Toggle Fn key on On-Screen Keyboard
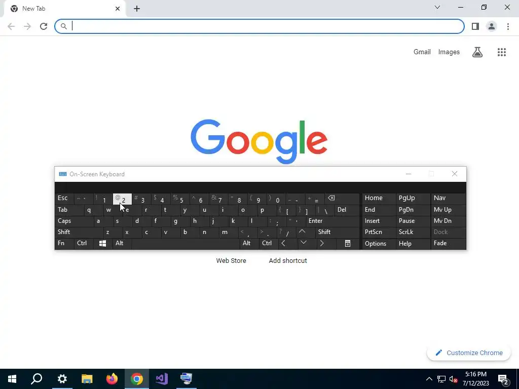Image resolution: width=519 pixels, height=389 pixels. point(64,244)
